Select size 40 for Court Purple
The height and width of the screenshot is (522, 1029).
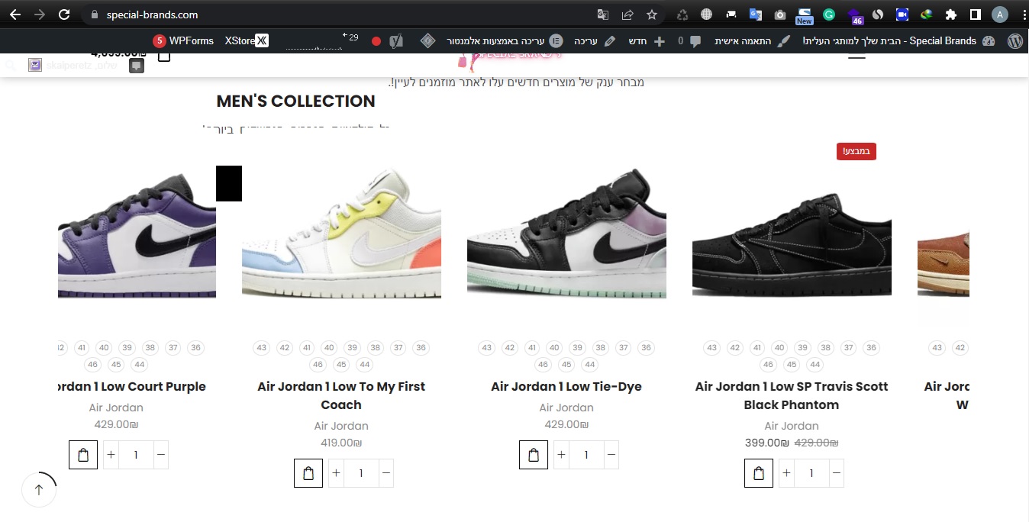[x=104, y=348]
